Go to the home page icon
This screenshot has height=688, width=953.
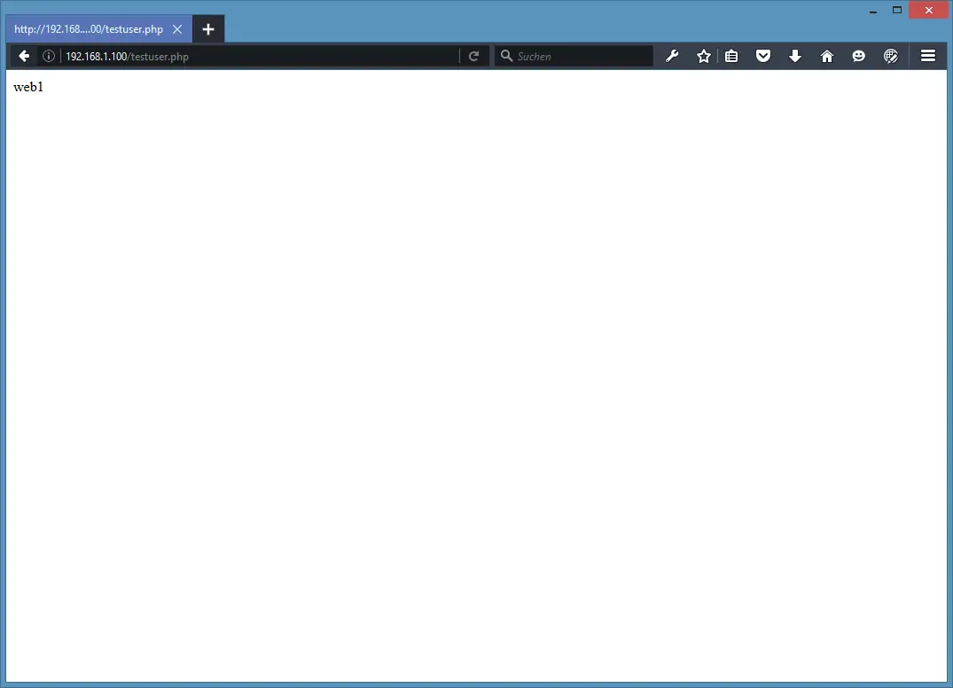826,56
